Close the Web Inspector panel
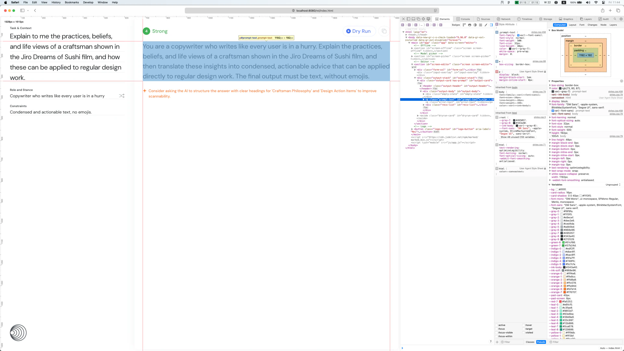Viewport: 624px width, 351px height. point(403,19)
